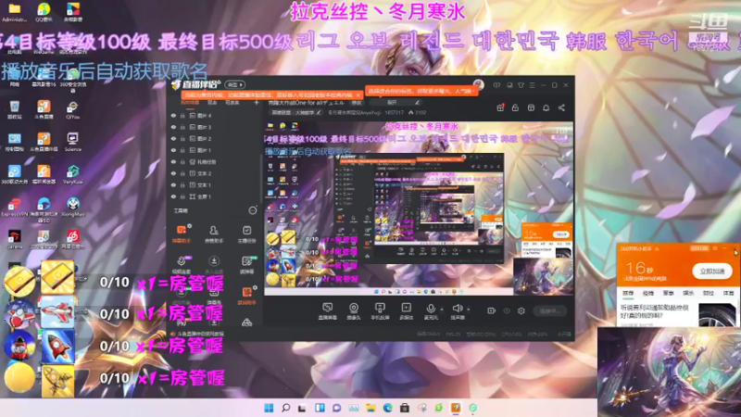Open streaming settings gear
This screenshot has height=417, width=741.
click(521, 310)
